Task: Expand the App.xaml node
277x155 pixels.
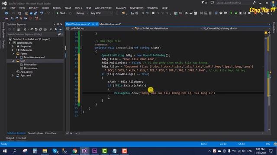Action: pos(13,76)
